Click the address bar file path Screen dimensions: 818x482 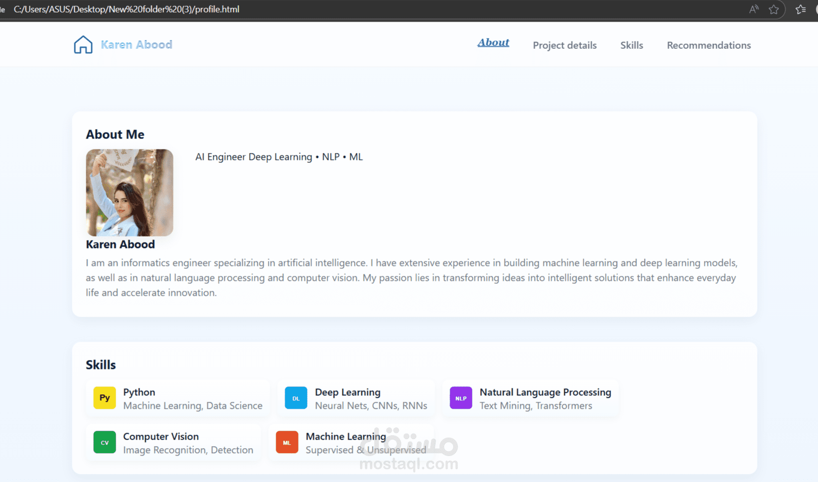(127, 9)
